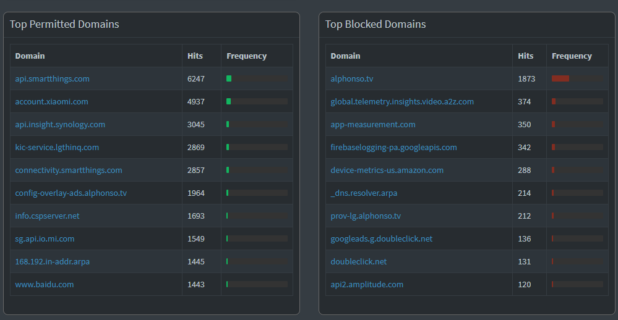Click the blocked hits value 214
618x320 pixels.
(x=524, y=193)
